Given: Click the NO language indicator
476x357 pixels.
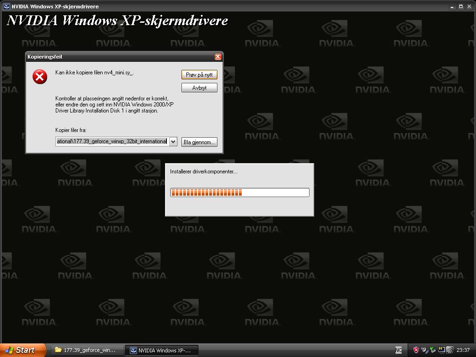Looking at the screenshot, I should click(x=398, y=350).
